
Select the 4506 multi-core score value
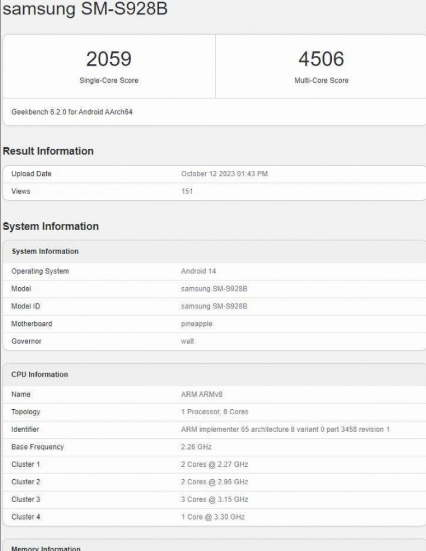[x=321, y=59]
